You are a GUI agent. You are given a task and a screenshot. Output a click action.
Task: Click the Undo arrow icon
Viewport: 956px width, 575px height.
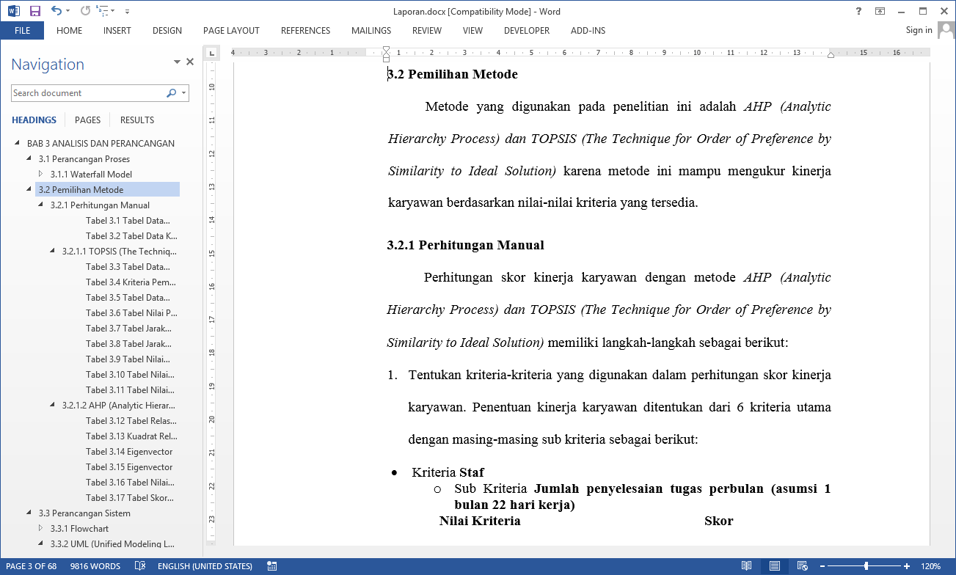(56, 10)
